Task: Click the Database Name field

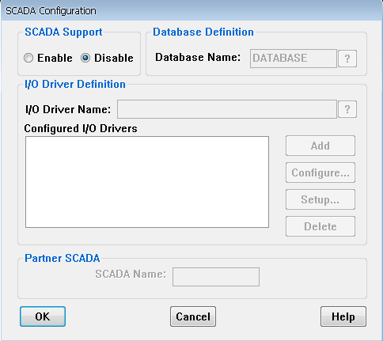Action: tap(294, 59)
